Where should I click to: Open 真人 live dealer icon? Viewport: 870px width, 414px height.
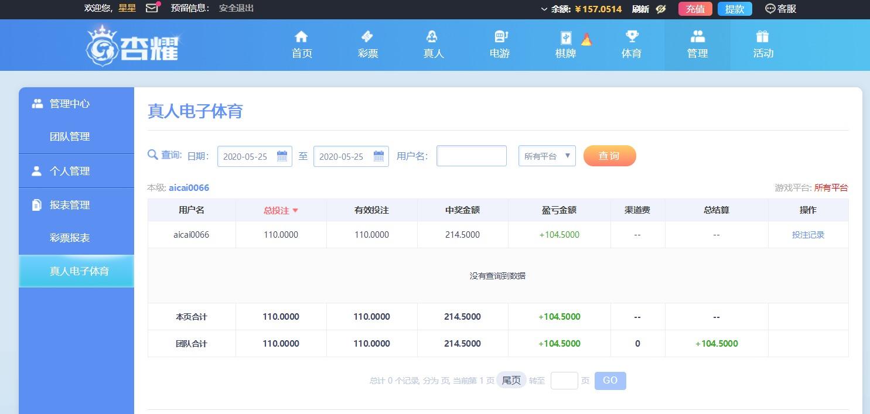432,37
